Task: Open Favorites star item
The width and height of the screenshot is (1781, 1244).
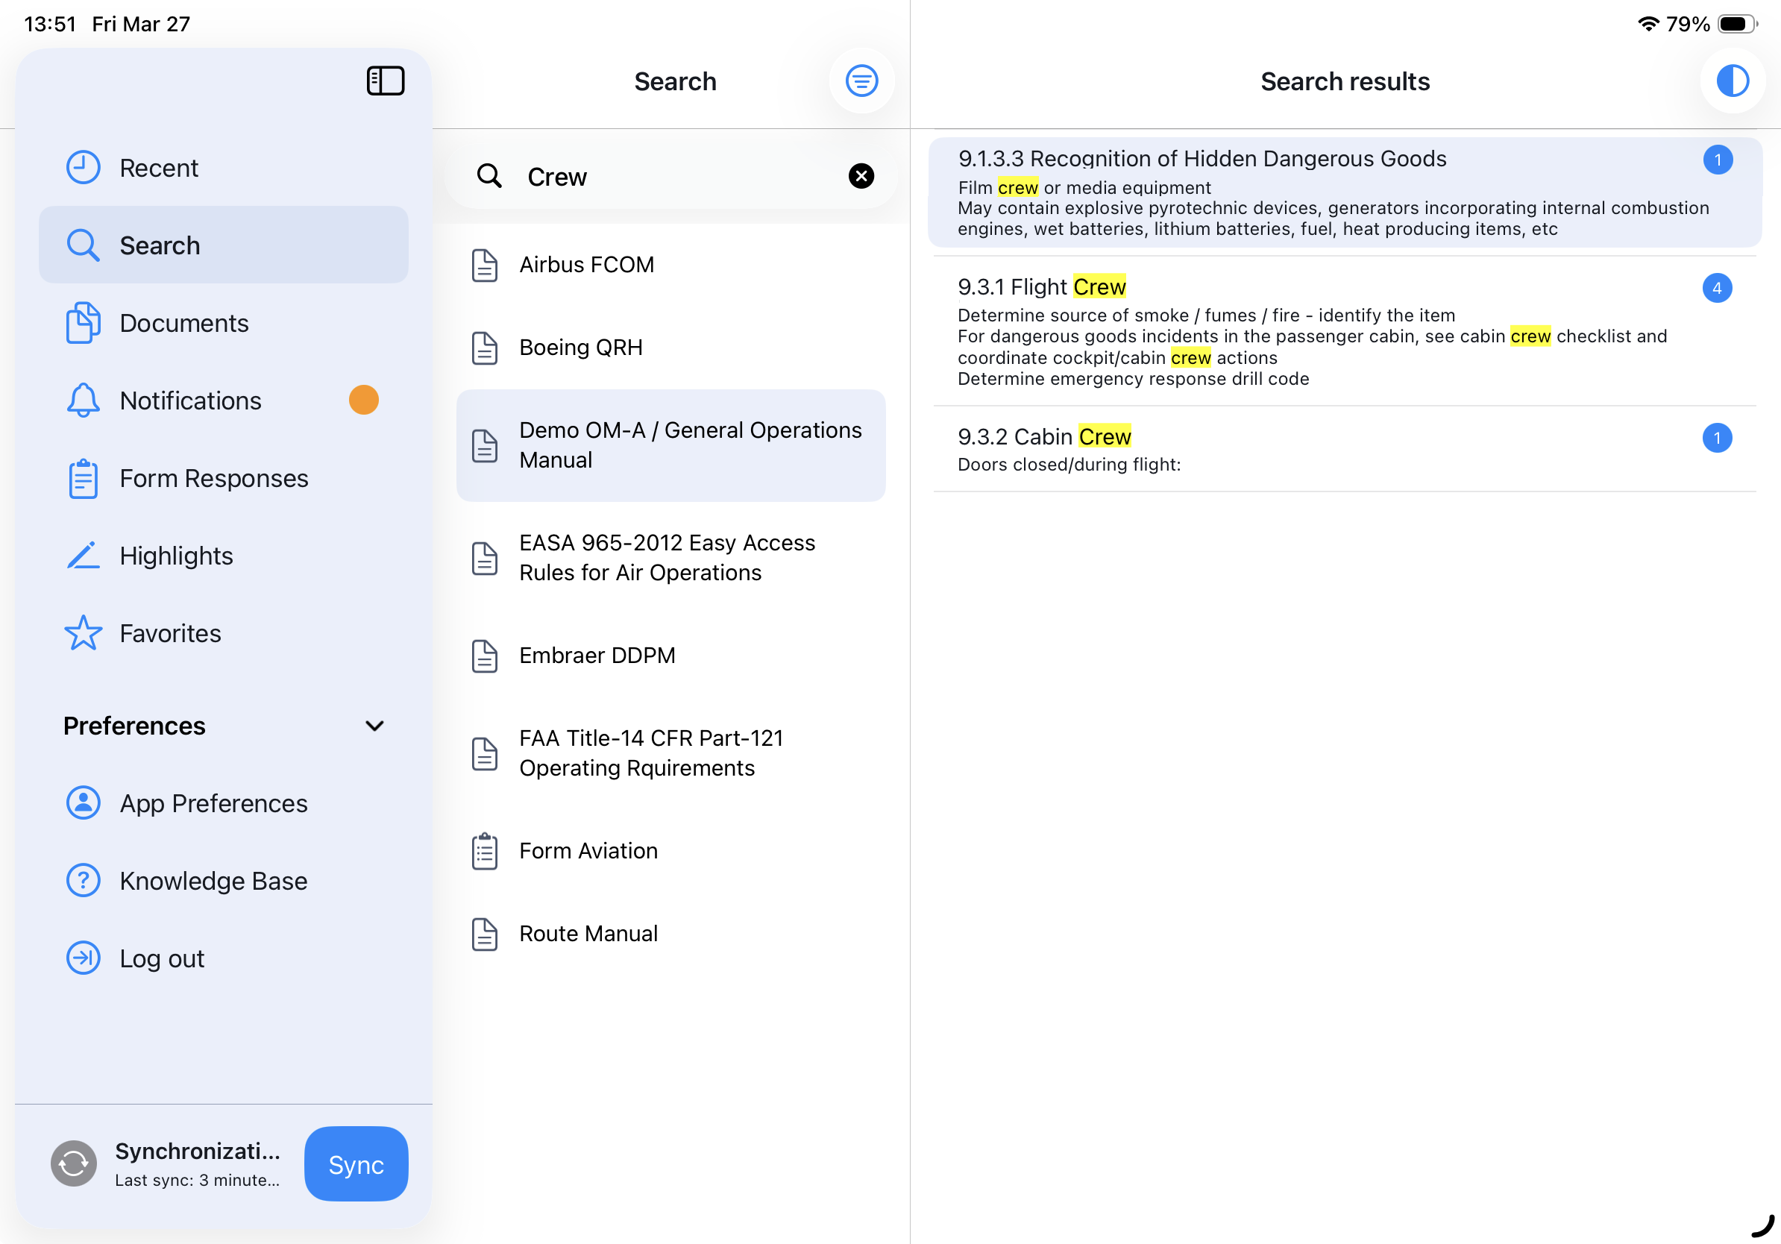Action: (x=170, y=633)
